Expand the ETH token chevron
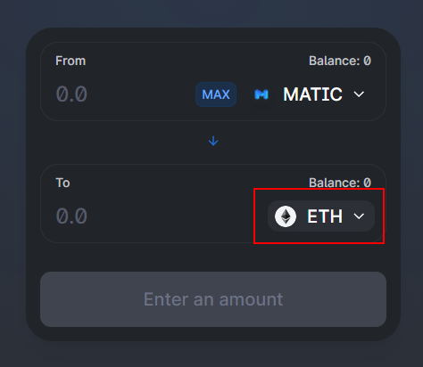 pos(359,216)
